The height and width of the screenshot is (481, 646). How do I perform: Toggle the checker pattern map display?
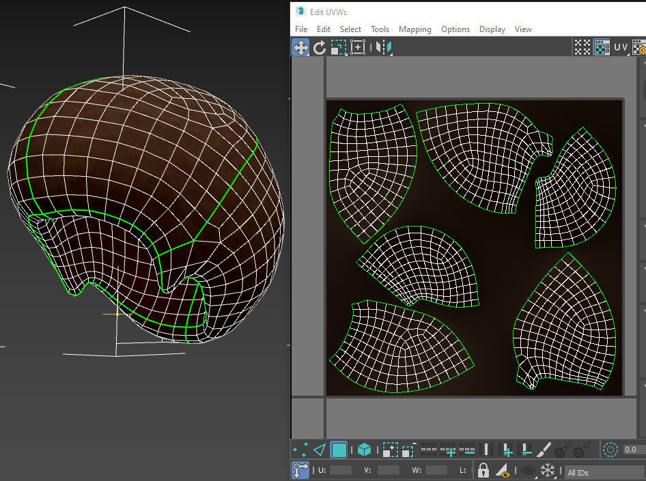point(582,47)
